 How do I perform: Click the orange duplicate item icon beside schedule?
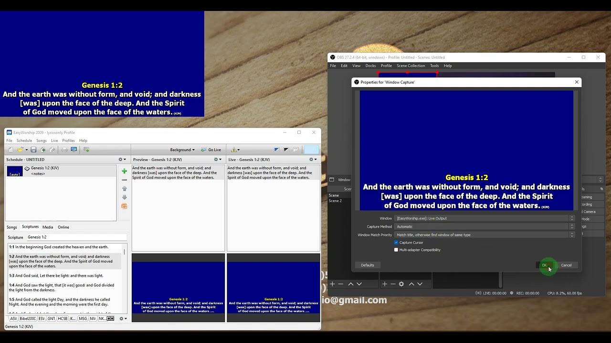coord(125,206)
